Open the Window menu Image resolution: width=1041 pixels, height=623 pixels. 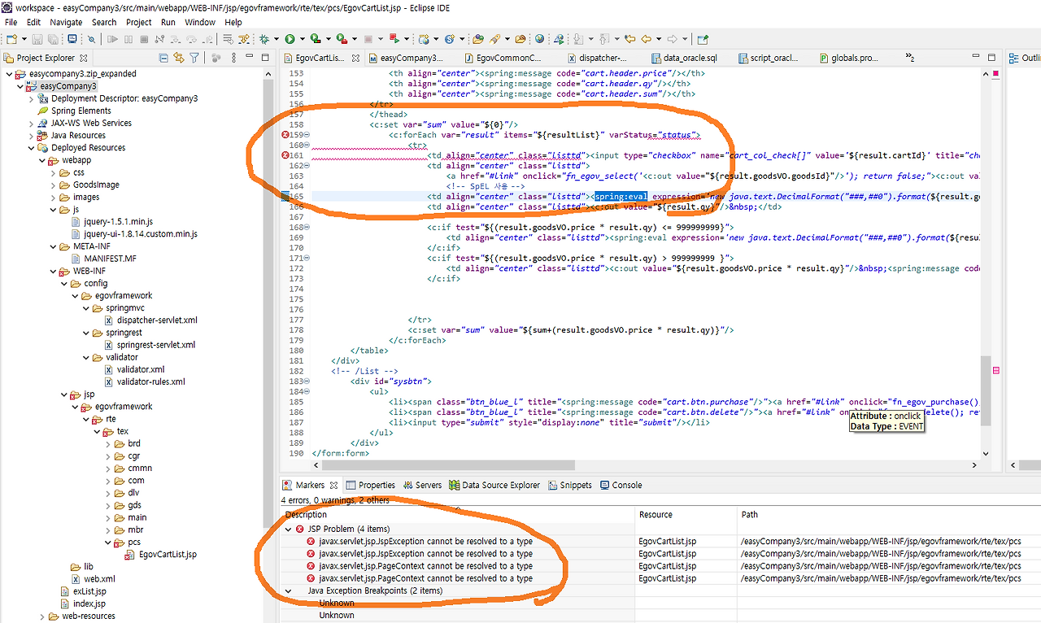[x=199, y=22]
